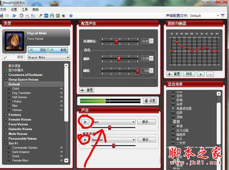The width and height of the screenshot is (229, 170).
Task: Select the I Robot voice
Action: point(16,101)
